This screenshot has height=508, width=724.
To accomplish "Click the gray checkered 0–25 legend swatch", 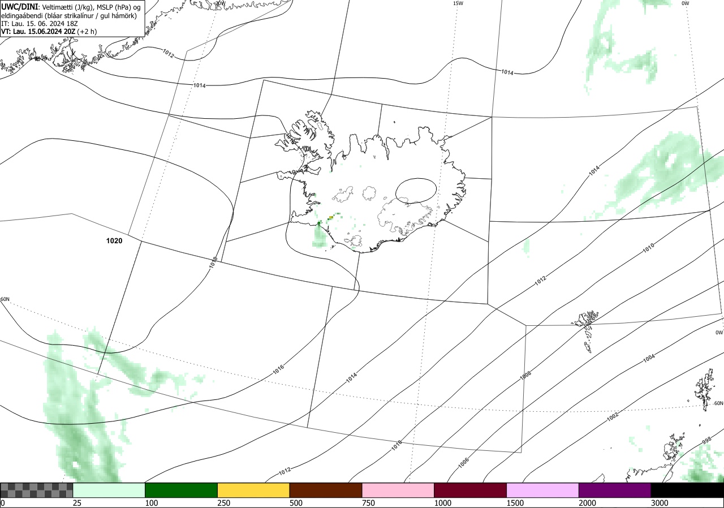I will coord(36,490).
